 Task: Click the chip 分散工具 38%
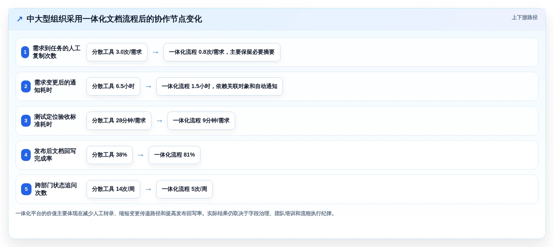pos(110,155)
